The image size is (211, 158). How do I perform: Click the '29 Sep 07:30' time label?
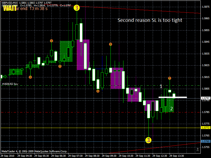(x=75, y=156)
